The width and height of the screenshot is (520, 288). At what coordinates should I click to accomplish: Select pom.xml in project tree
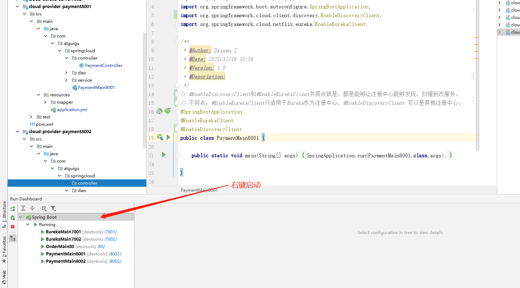(x=45, y=124)
